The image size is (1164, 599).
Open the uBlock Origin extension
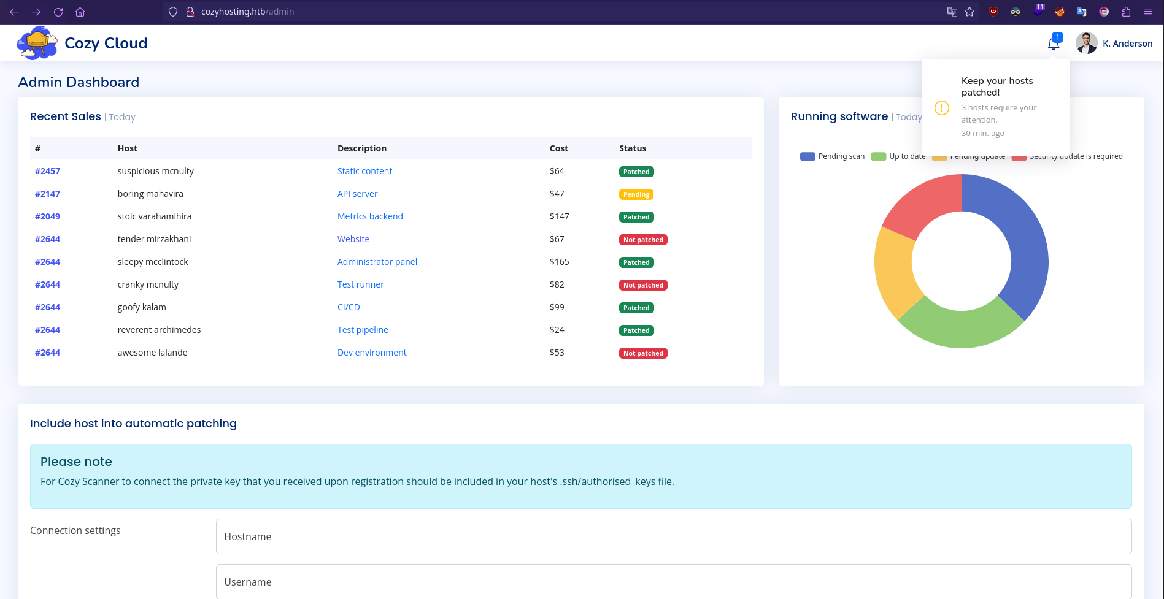(x=993, y=12)
